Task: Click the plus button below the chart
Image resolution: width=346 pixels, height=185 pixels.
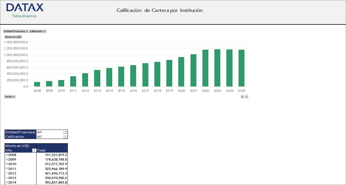Action: pos(242,96)
